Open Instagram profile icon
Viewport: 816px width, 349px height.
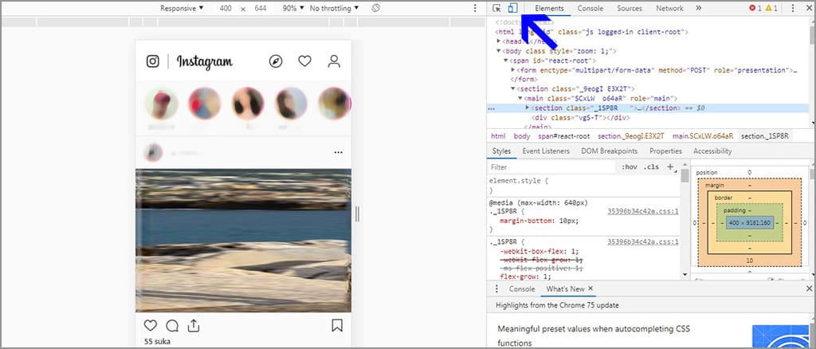point(334,61)
